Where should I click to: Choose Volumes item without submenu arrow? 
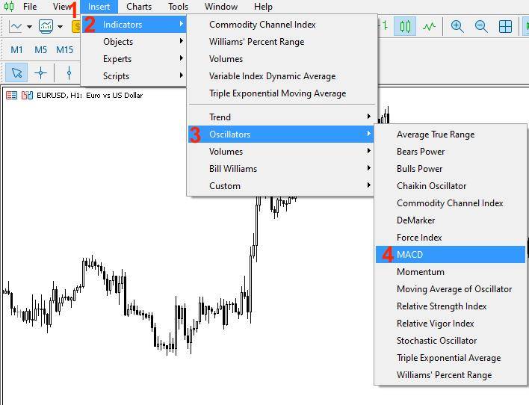[282, 59]
